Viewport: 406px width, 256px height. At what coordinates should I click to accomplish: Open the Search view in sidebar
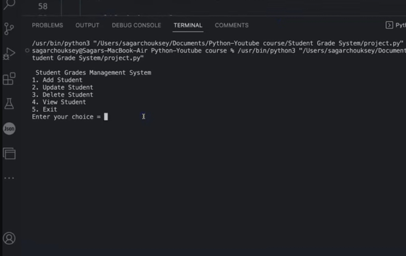[9, 5]
